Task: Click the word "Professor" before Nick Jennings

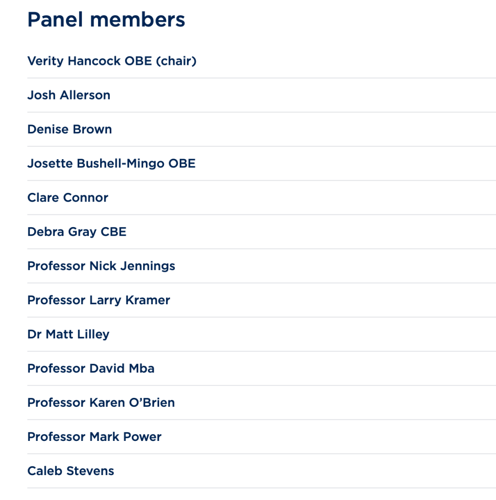Action: [56, 266]
